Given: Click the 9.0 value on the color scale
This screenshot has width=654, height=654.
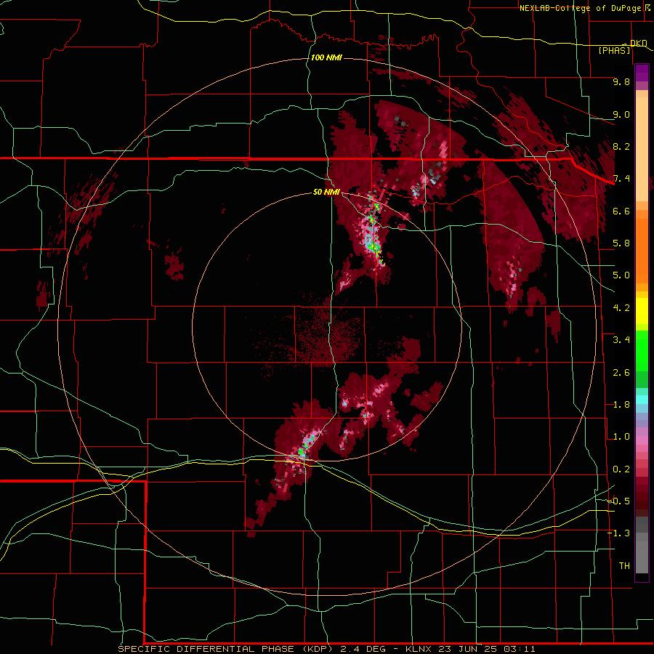Looking at the screenshot, I should pos(621,114).
